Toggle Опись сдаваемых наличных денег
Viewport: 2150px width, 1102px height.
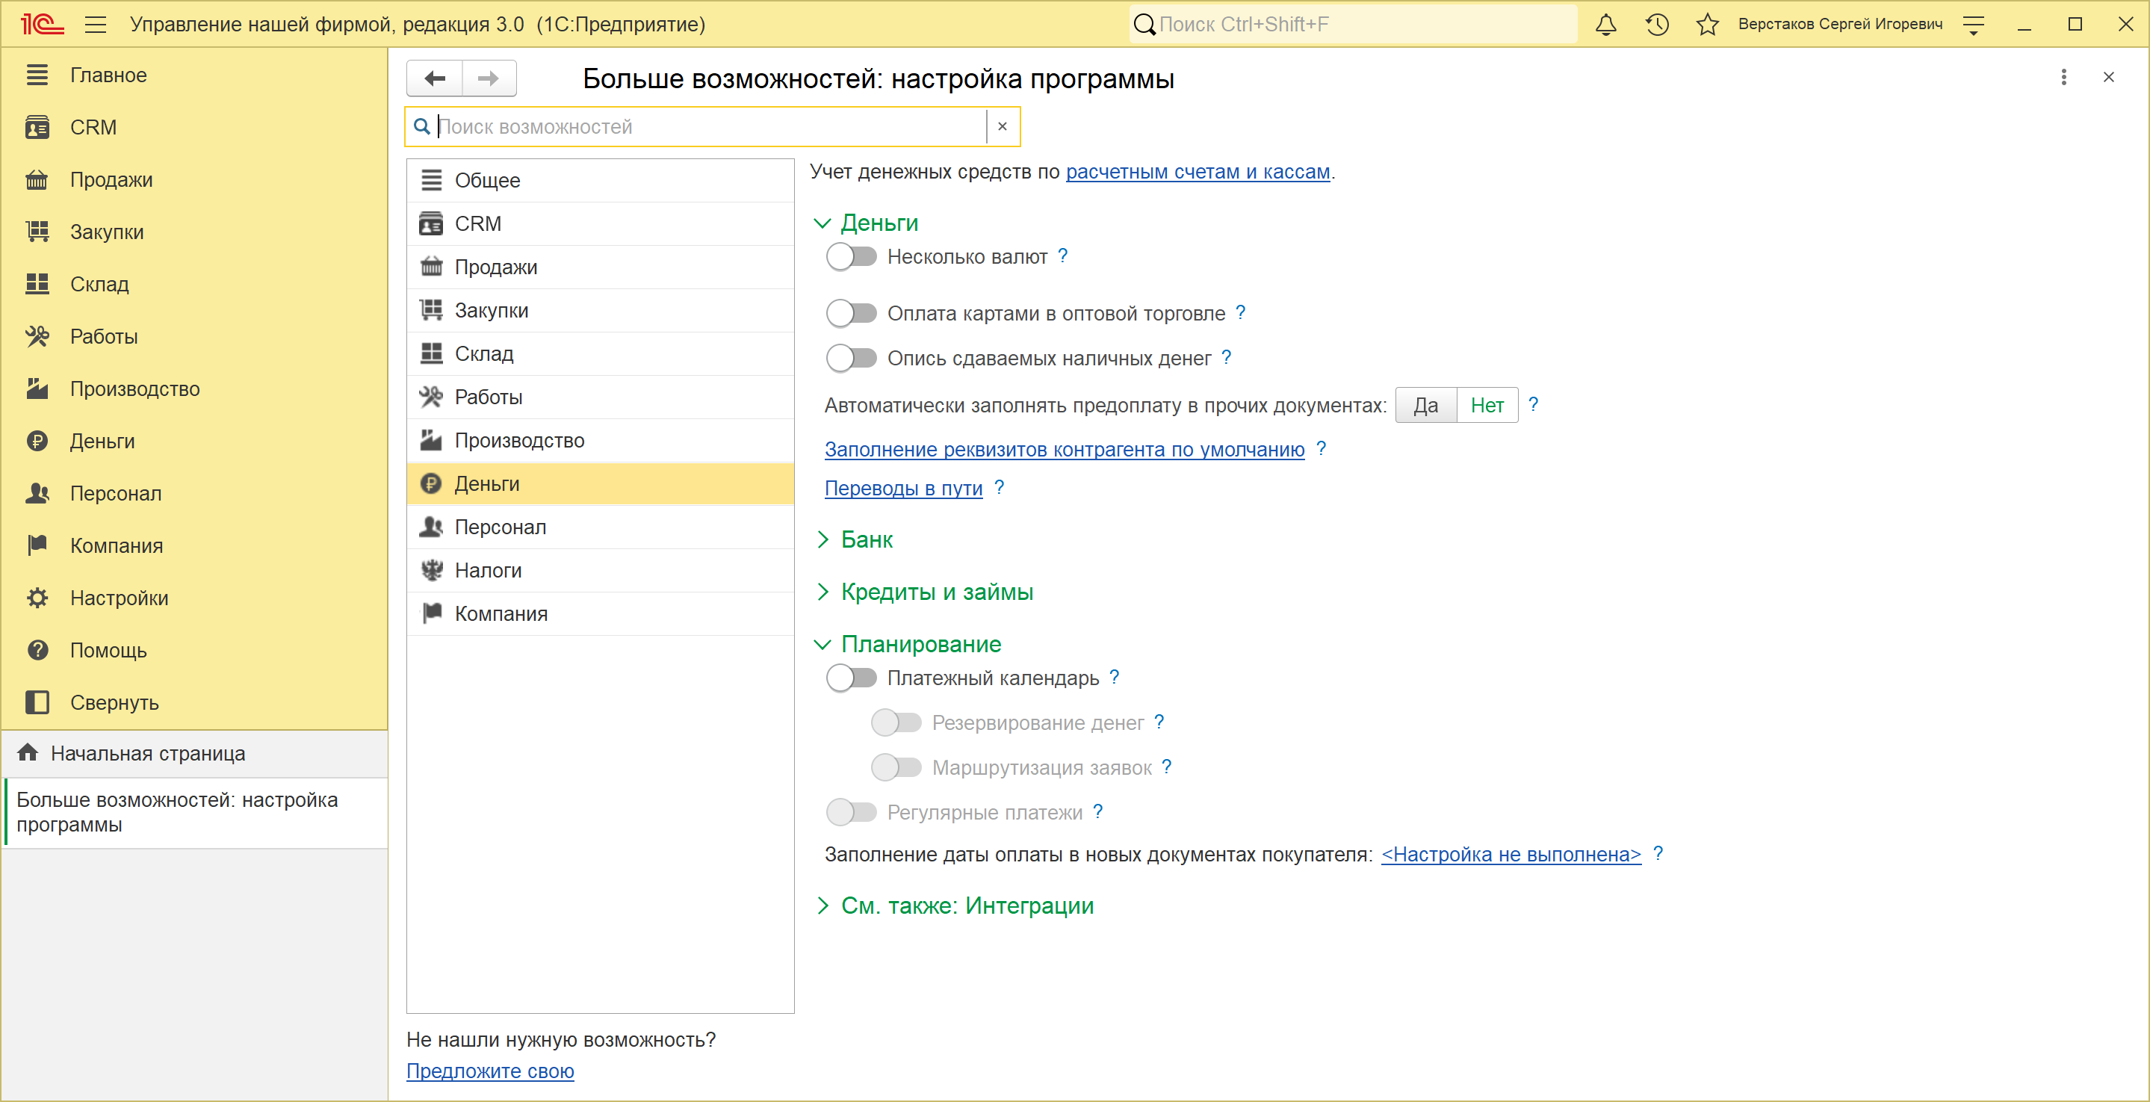pos(852,358)
